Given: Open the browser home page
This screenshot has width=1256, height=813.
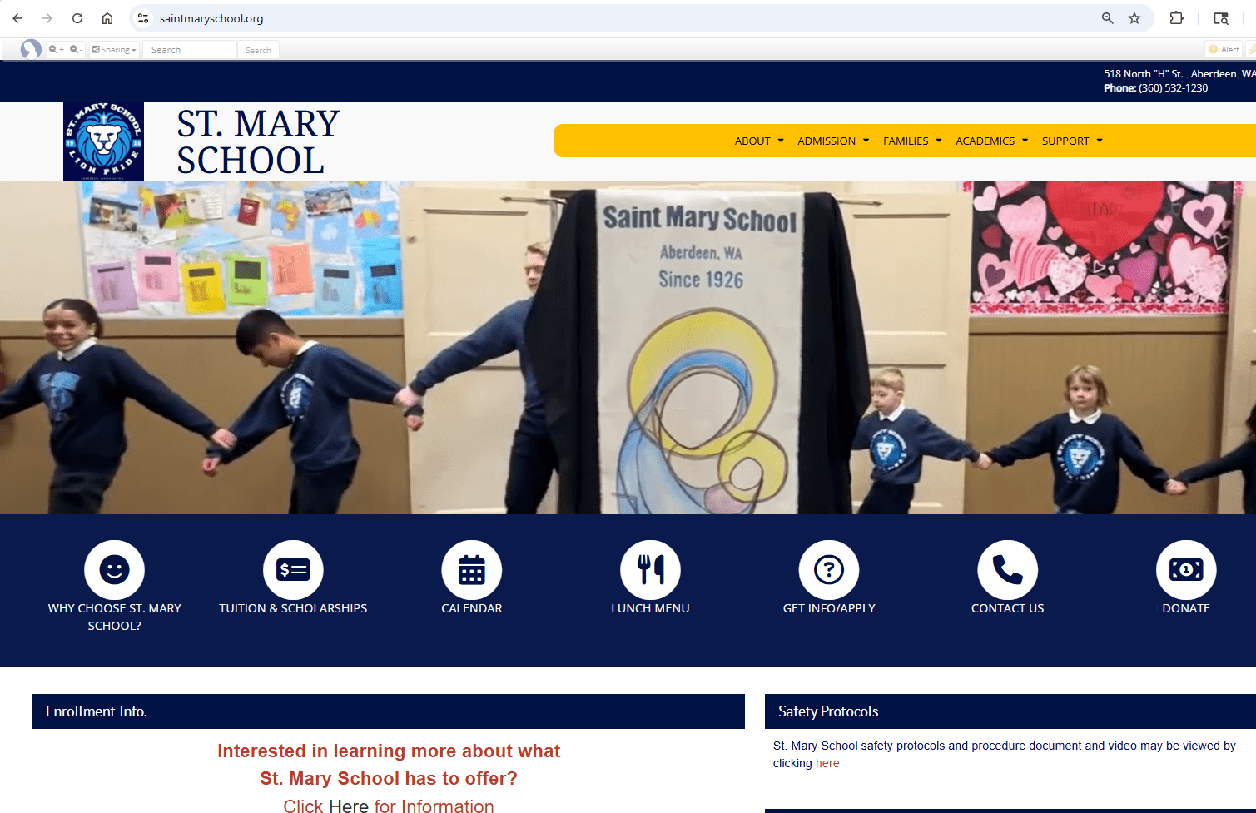Looking at the screenshot, I should pyautogui.click(x=107, y=18).
